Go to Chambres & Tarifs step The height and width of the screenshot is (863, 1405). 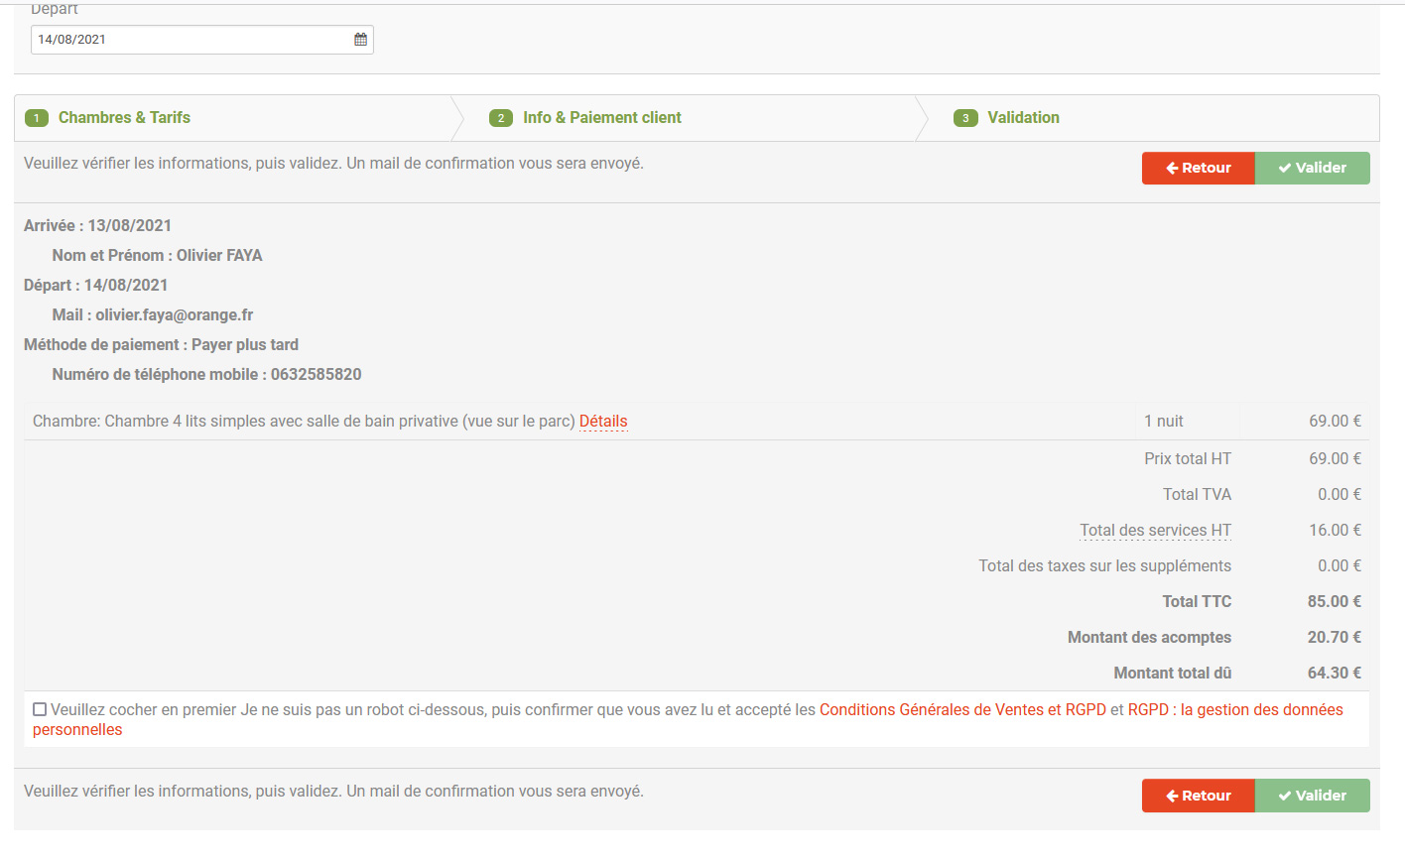124,118
